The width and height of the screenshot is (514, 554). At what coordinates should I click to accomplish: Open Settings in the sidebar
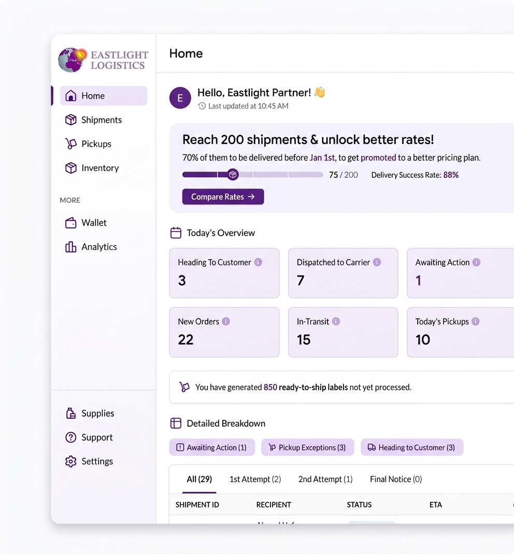coord(104,461)
